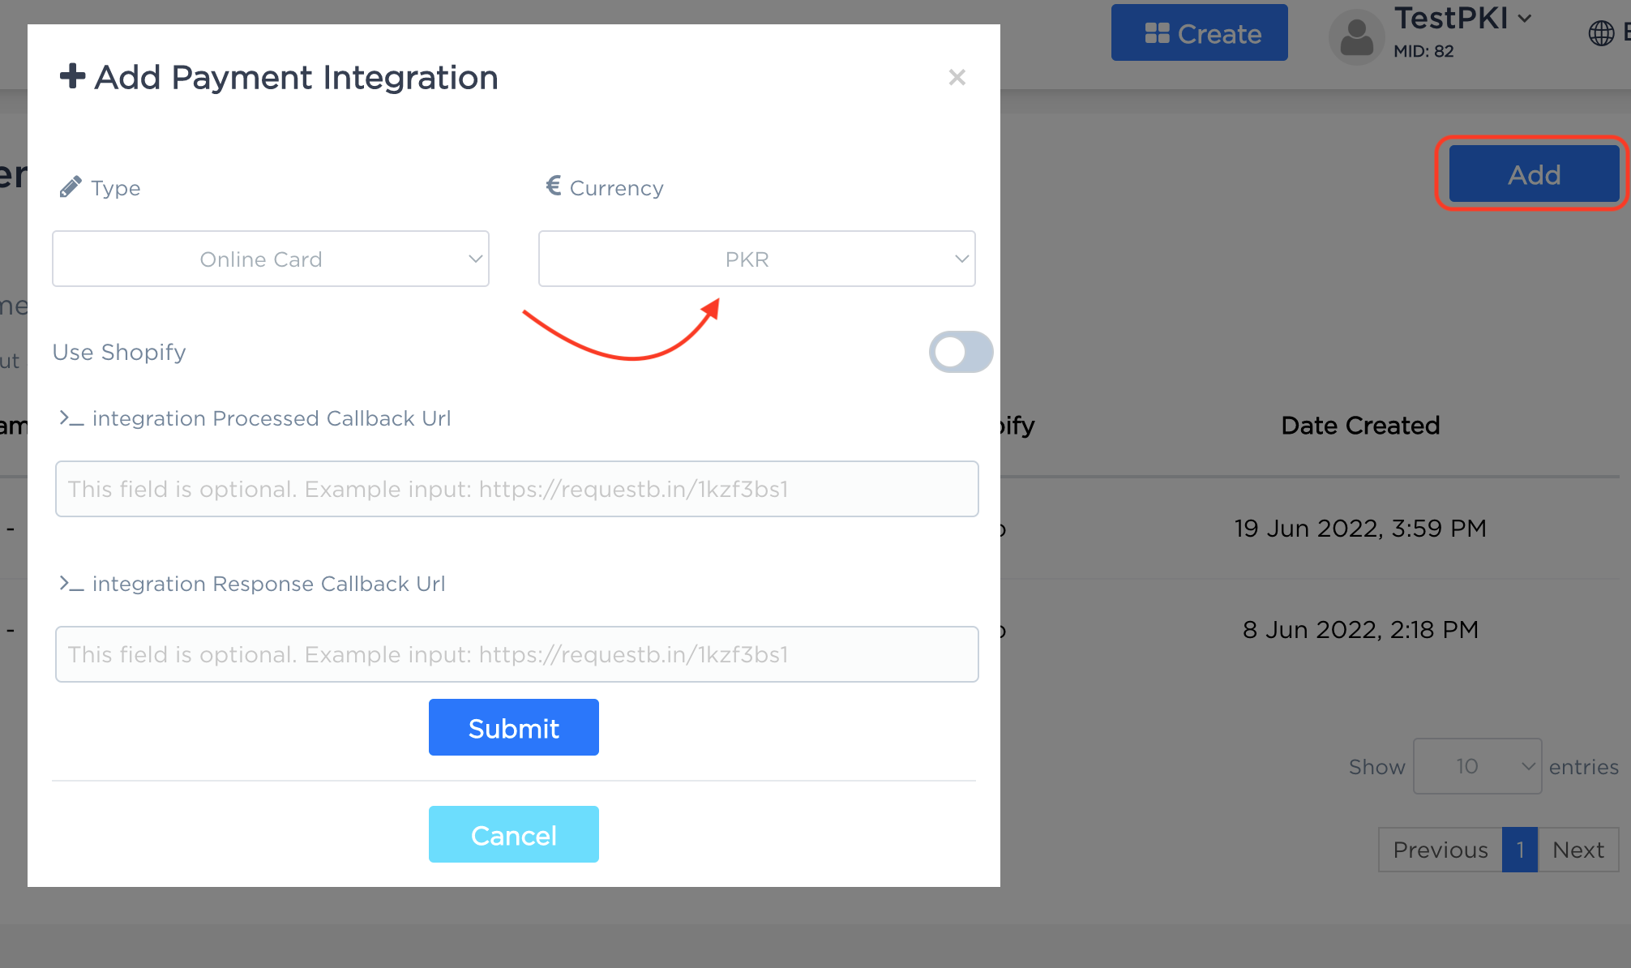Click terminal icon beside Response Callback Url
The height and width of the screenshot is (968, 1631).
pos(71,584)
